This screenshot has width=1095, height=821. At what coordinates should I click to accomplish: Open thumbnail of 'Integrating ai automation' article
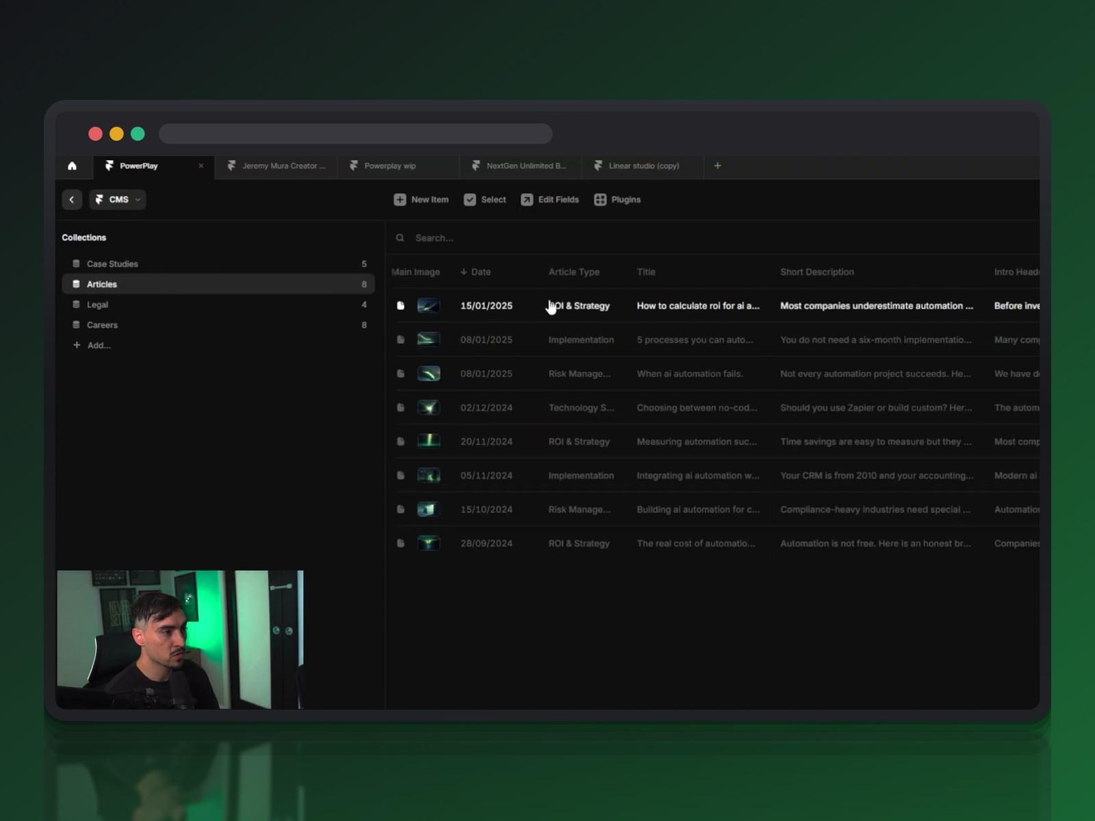pyautogui.click(x=428, y=475)
